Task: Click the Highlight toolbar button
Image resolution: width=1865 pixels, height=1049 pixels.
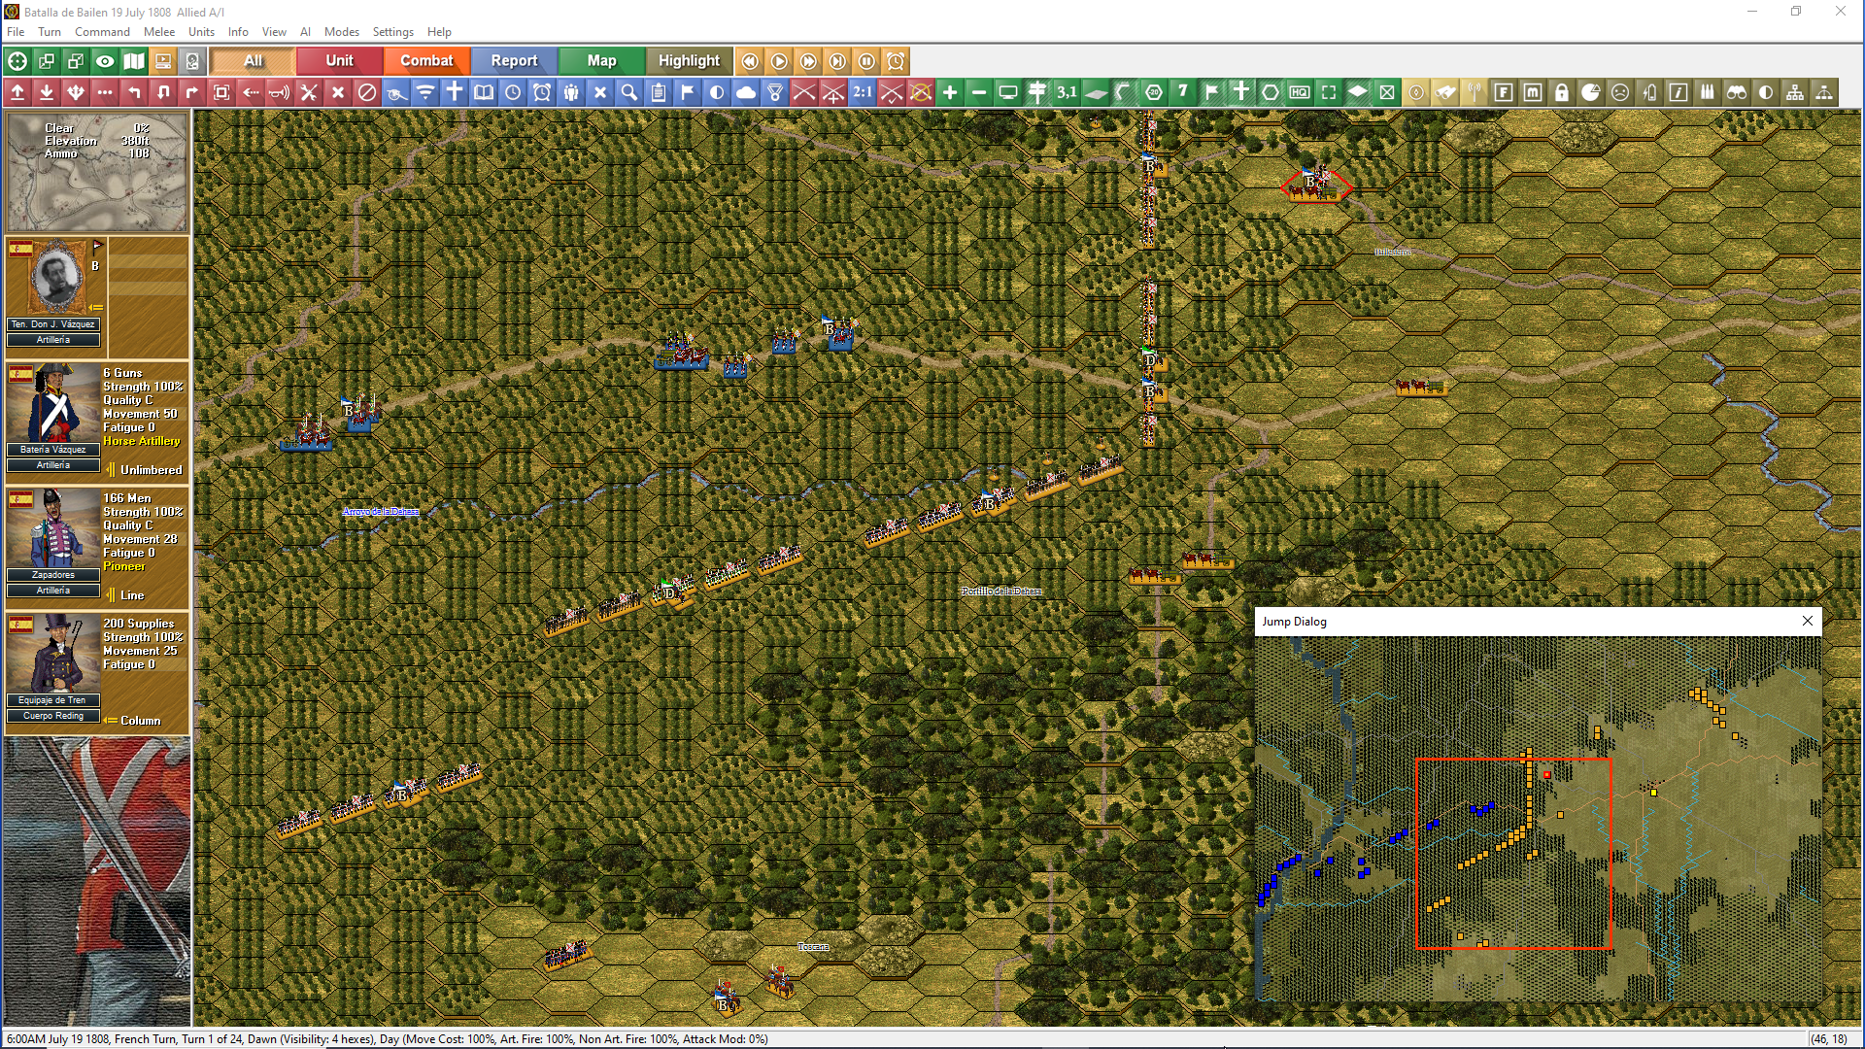Action: tap(689, 61)
